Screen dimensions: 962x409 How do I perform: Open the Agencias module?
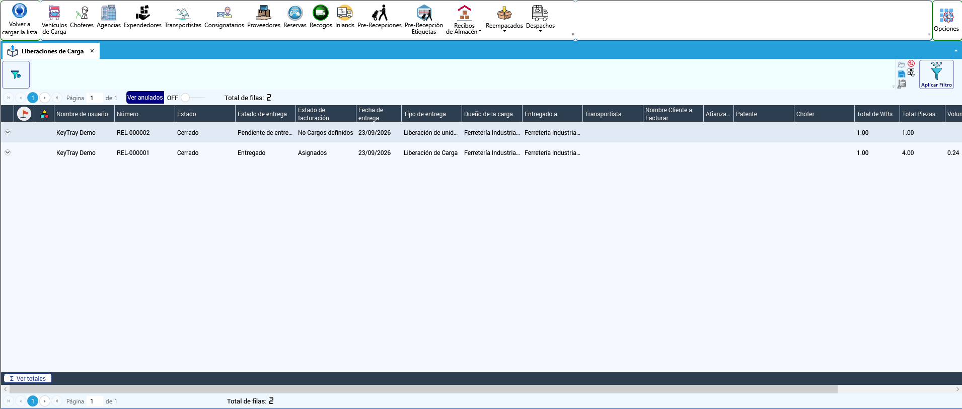point(109,18)
